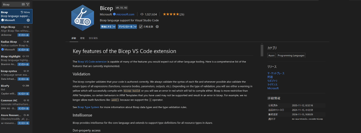Open the 問題 issues resource link
The image size is (361, 133).
point(270,77)
